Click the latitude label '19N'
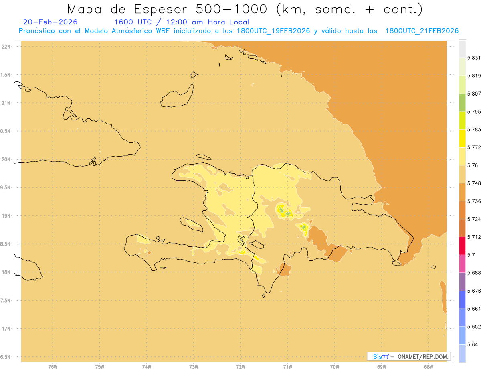The image size is (481, 372). tap(6, 216)
